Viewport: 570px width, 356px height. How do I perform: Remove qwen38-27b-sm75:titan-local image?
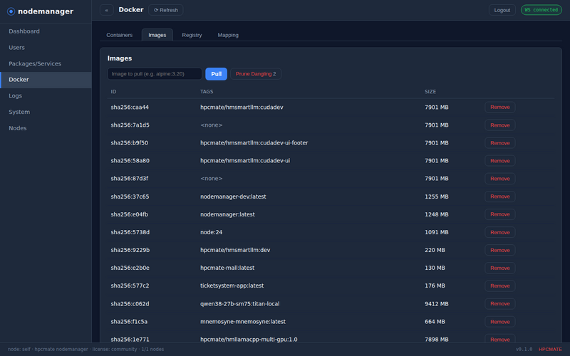coord(500,304)
